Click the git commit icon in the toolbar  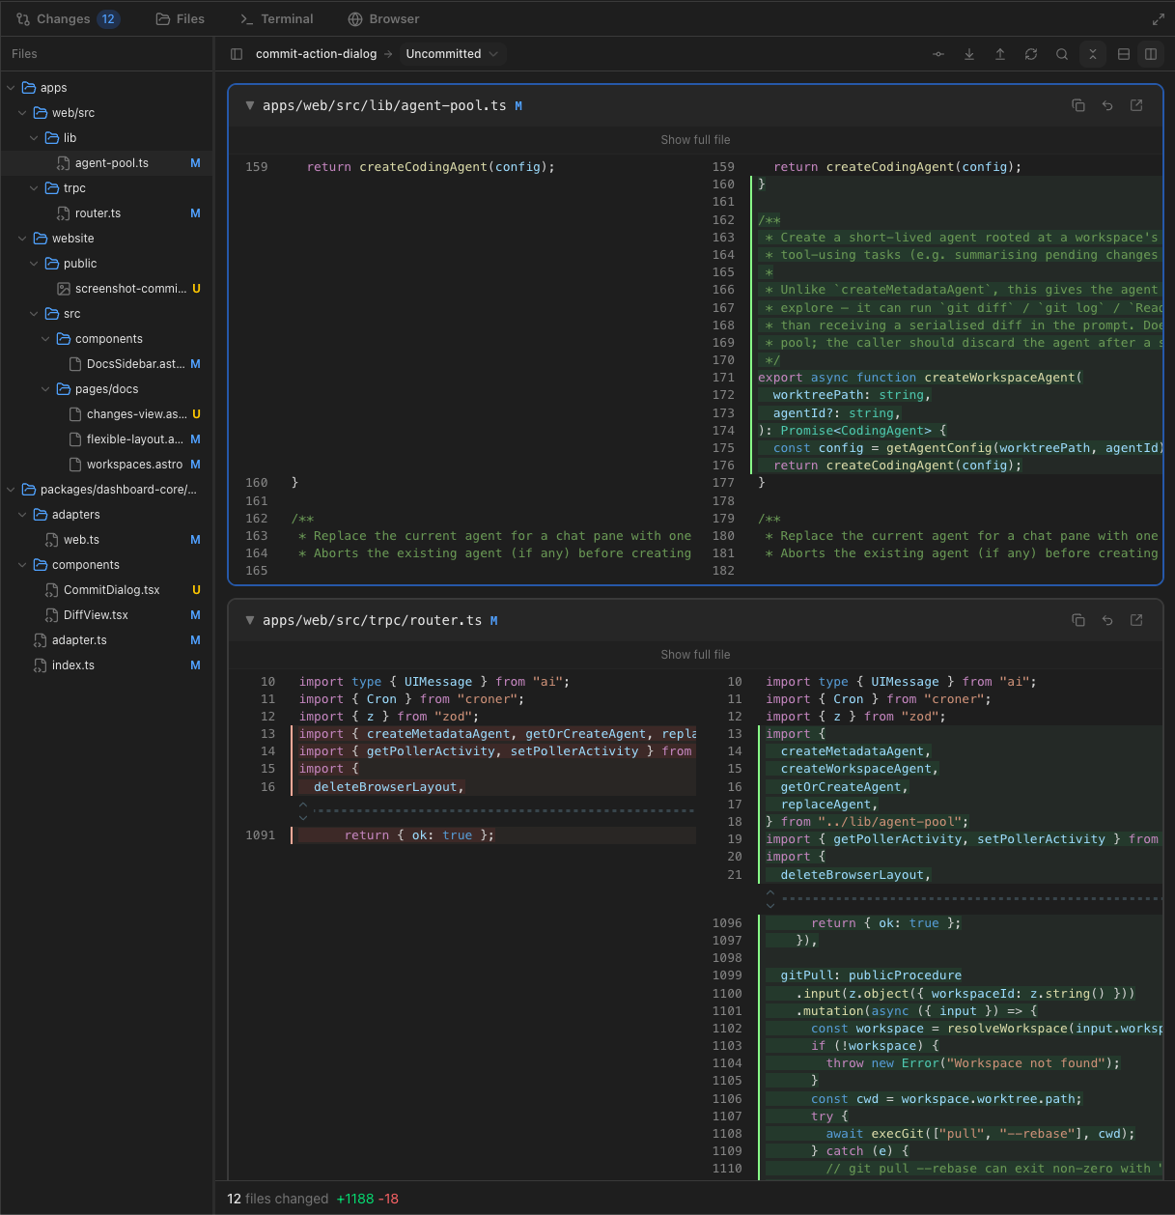(938, 54)
